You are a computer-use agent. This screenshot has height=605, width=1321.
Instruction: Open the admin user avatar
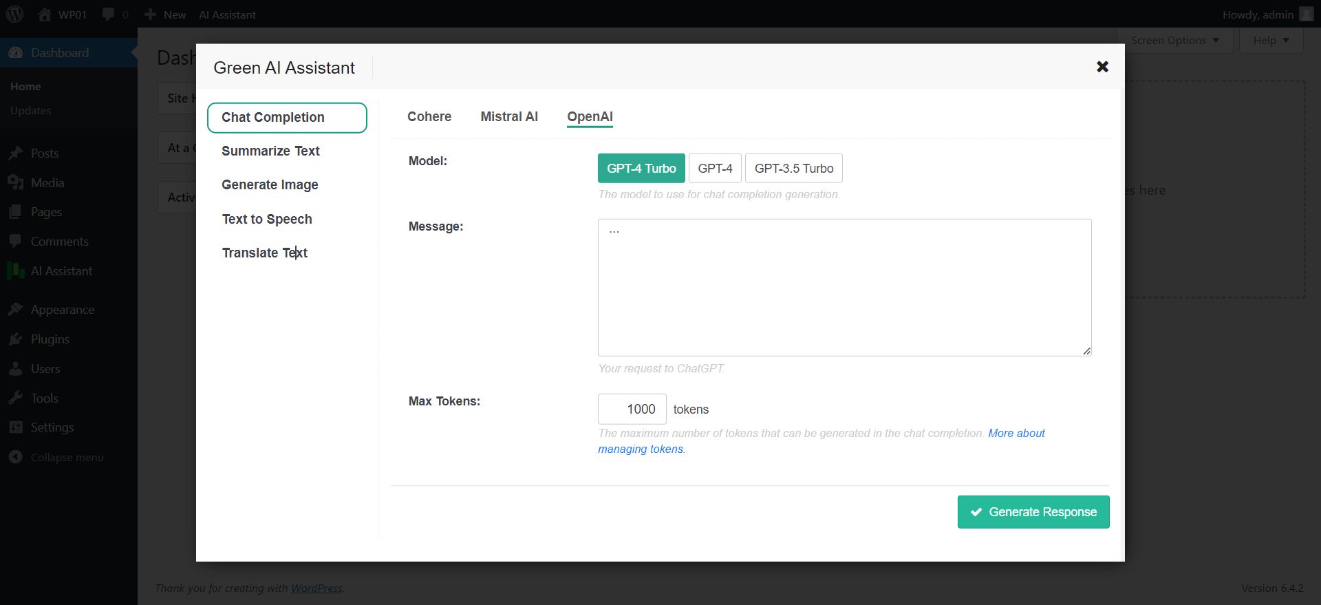[x=1306, y=14]
